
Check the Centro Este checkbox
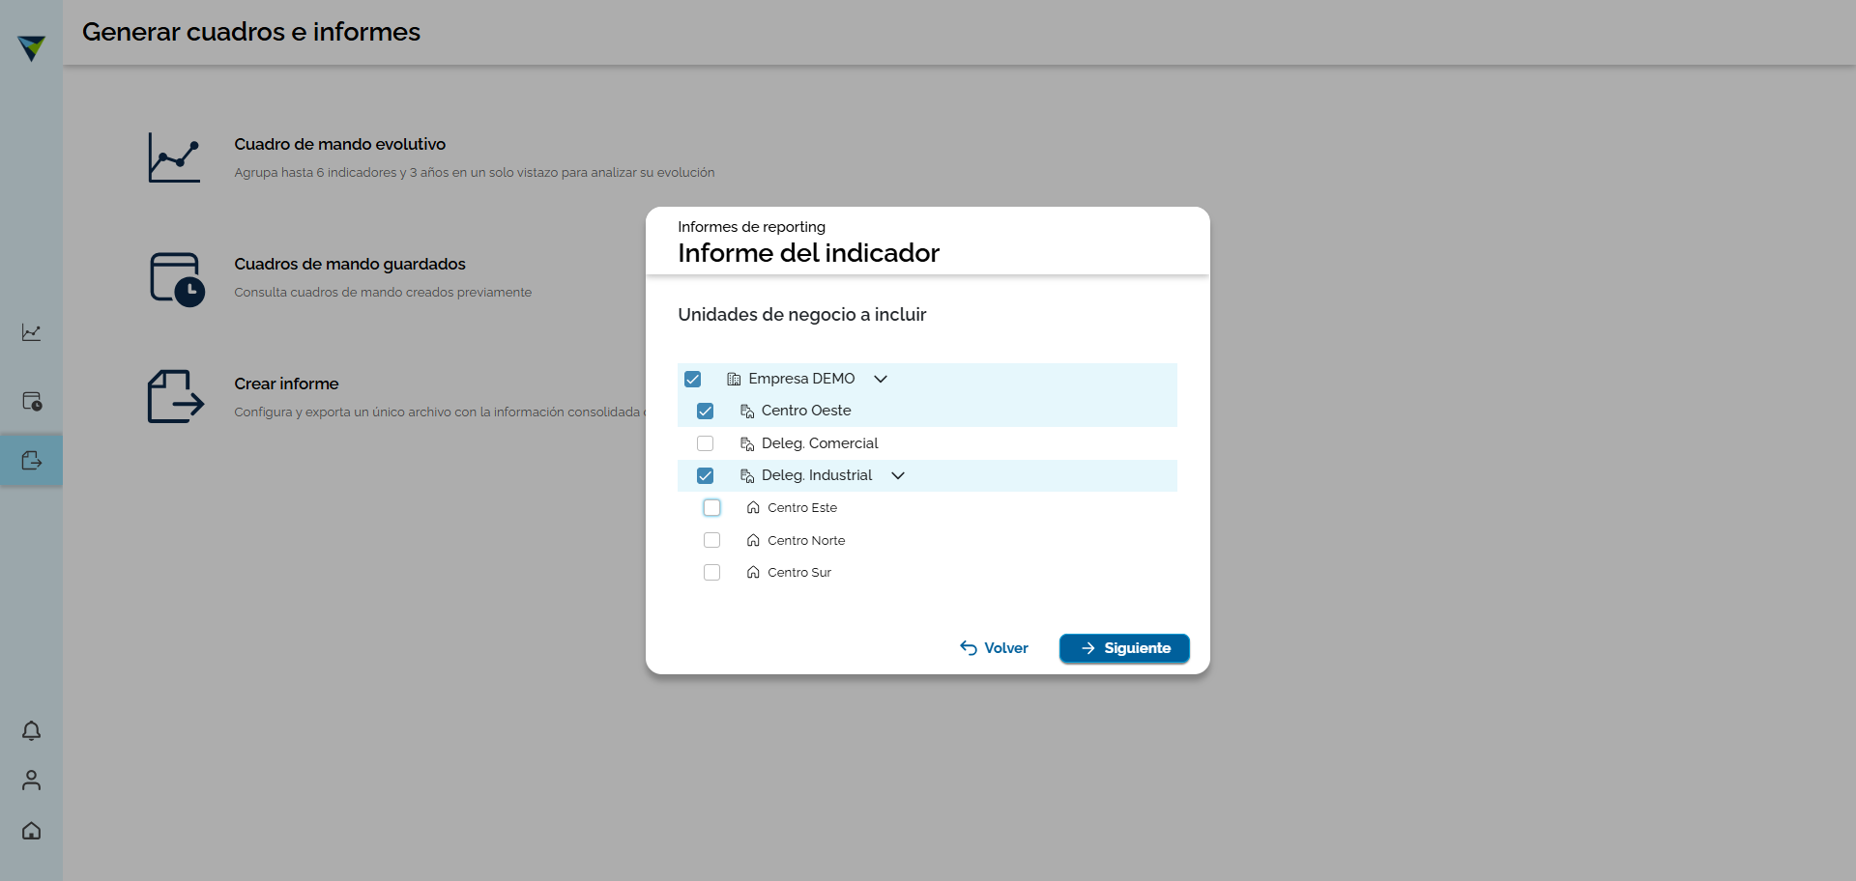point(712,508)
